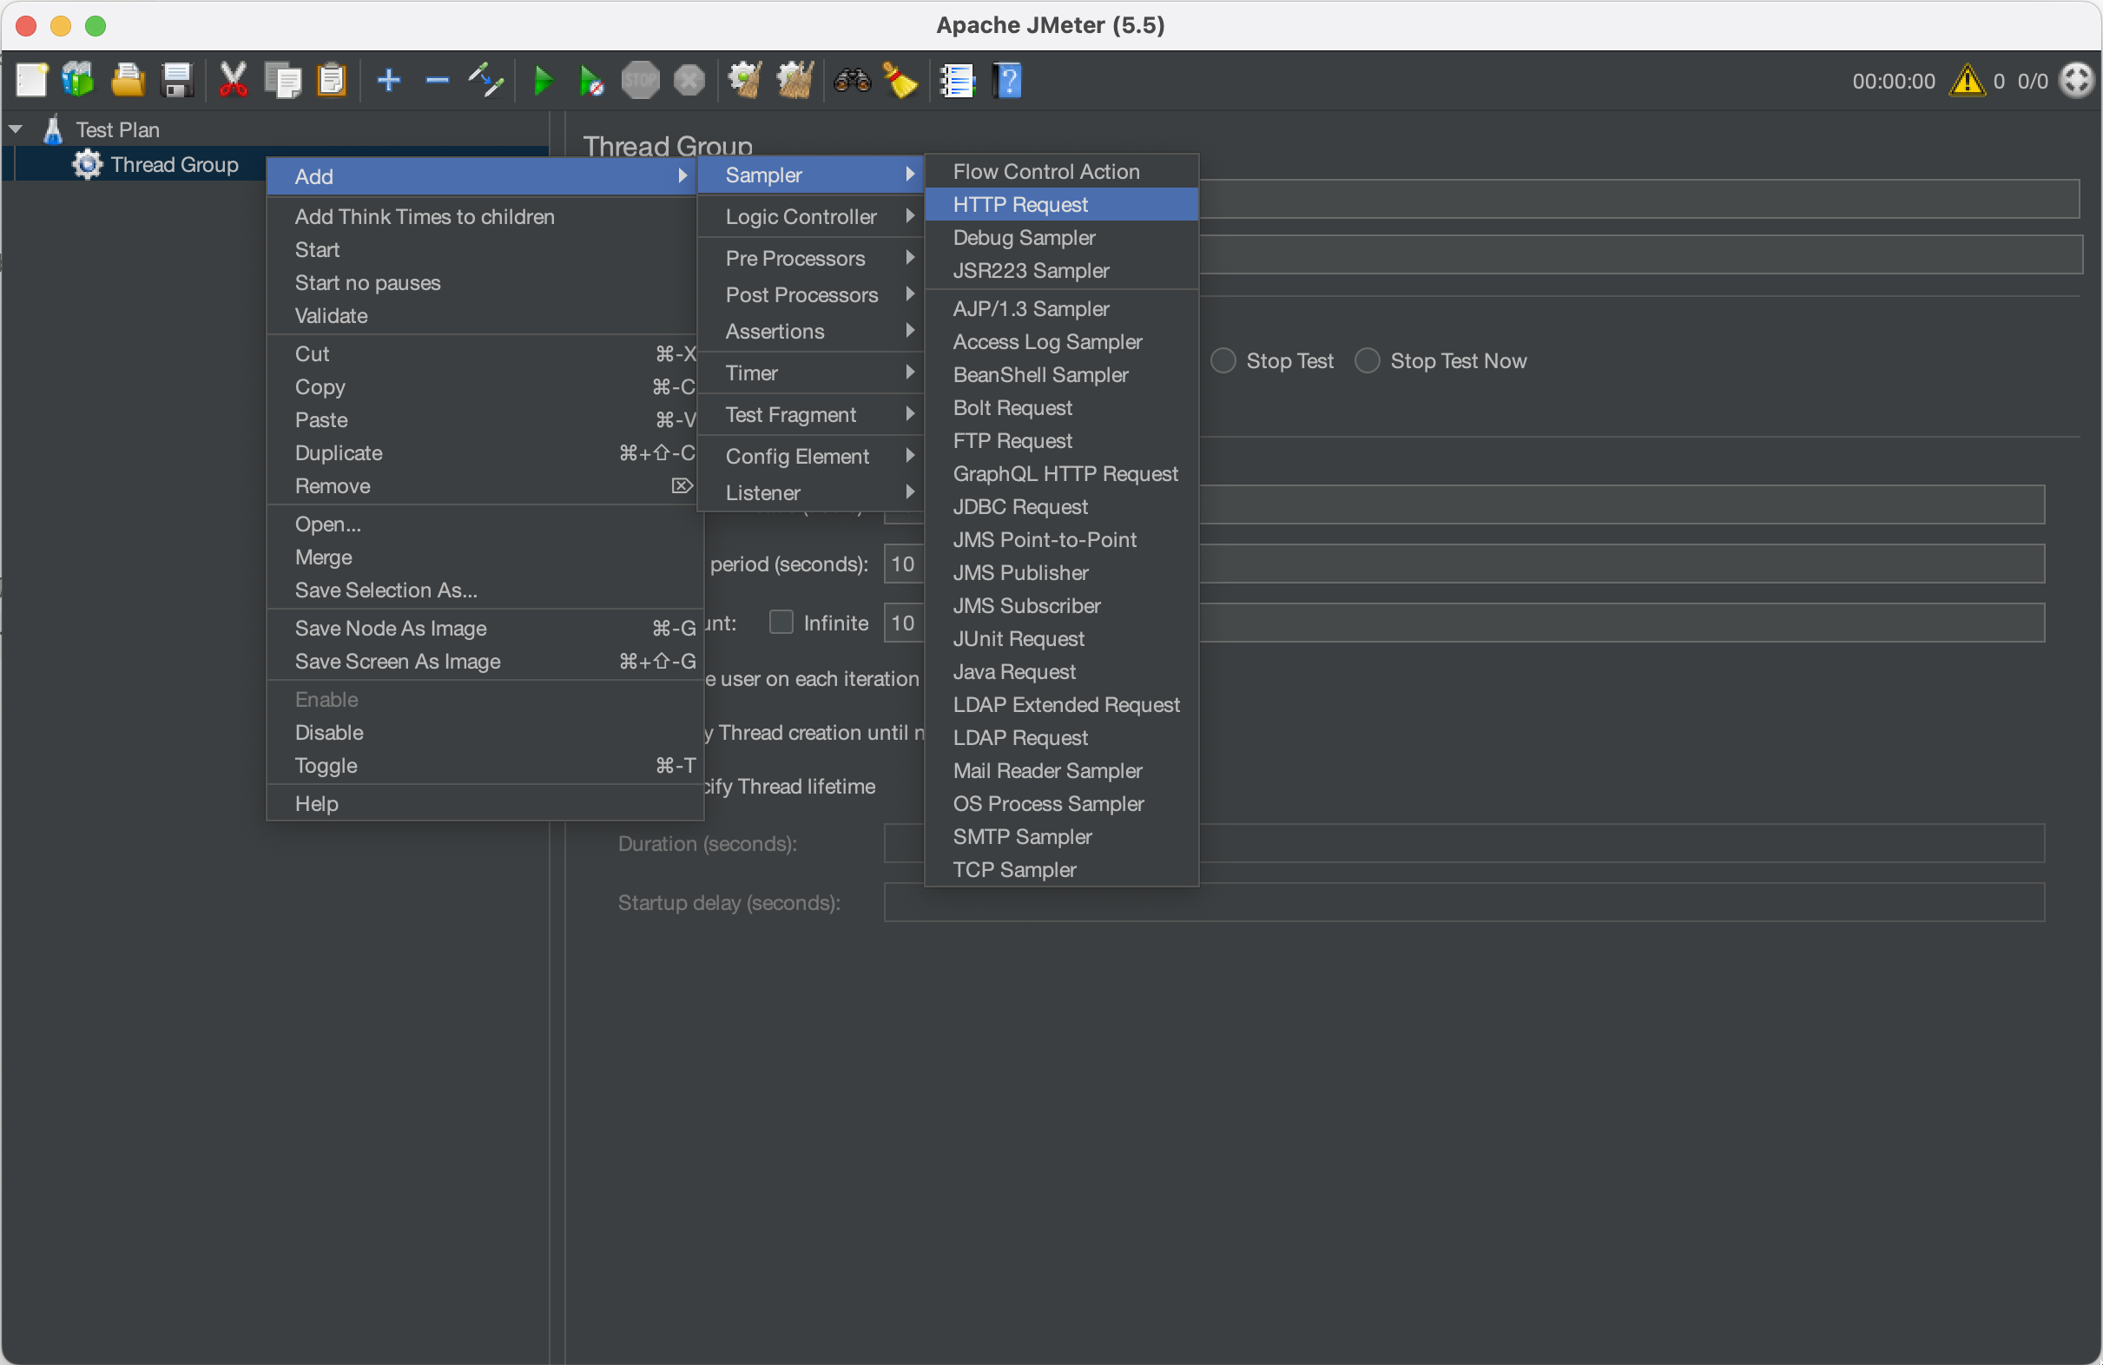Expand the Post Processors submenu
The height and width of the screenshot is (1365, 2103).
click(x=810, y=294)
